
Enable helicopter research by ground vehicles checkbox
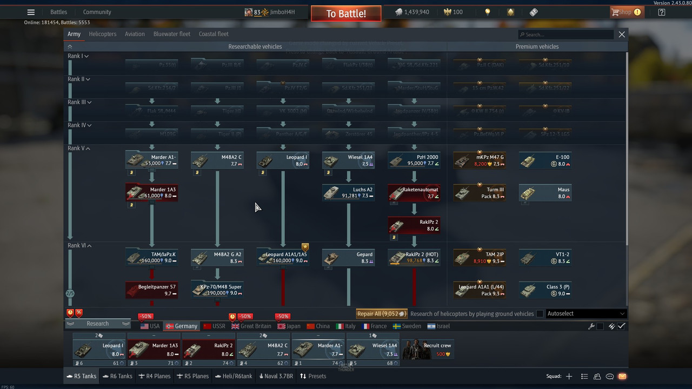[540, 313]
